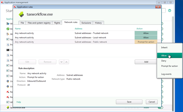Open Allow action dropdown for Trusted network

click(146, 33)
